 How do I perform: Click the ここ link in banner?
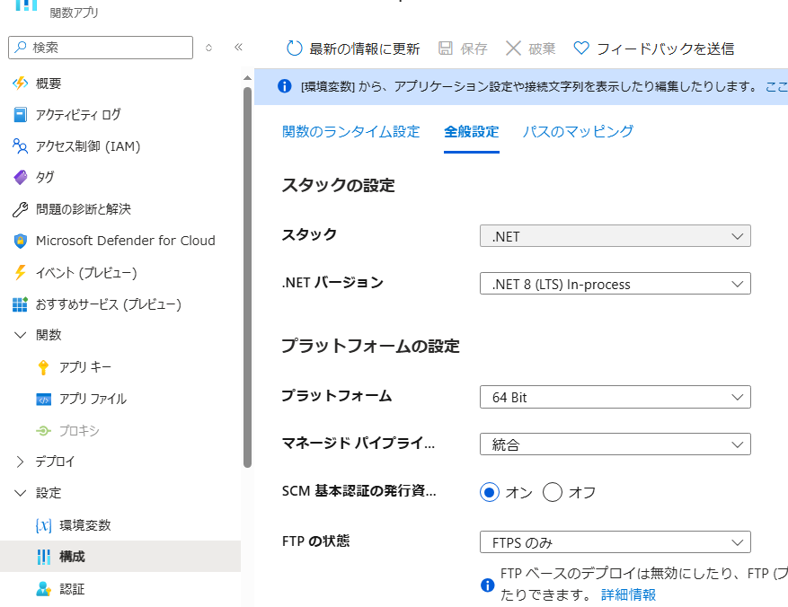[x=776, y=87]
